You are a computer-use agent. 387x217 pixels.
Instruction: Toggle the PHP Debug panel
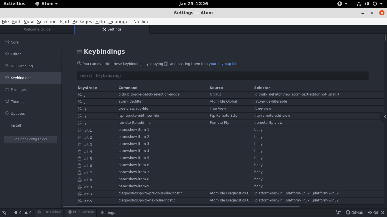[x=50, y=212]
